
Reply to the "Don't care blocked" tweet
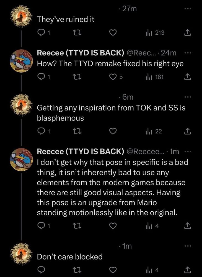(41, 270)
